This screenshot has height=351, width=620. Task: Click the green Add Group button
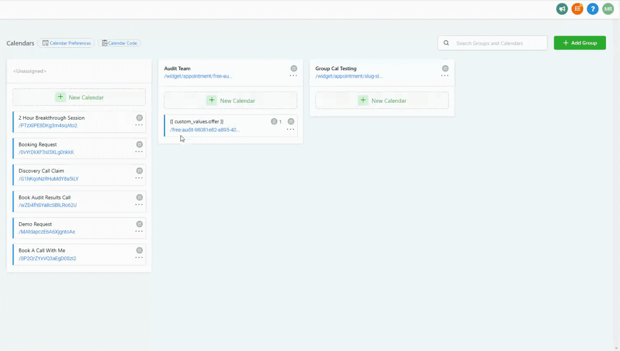click(580, 43)
